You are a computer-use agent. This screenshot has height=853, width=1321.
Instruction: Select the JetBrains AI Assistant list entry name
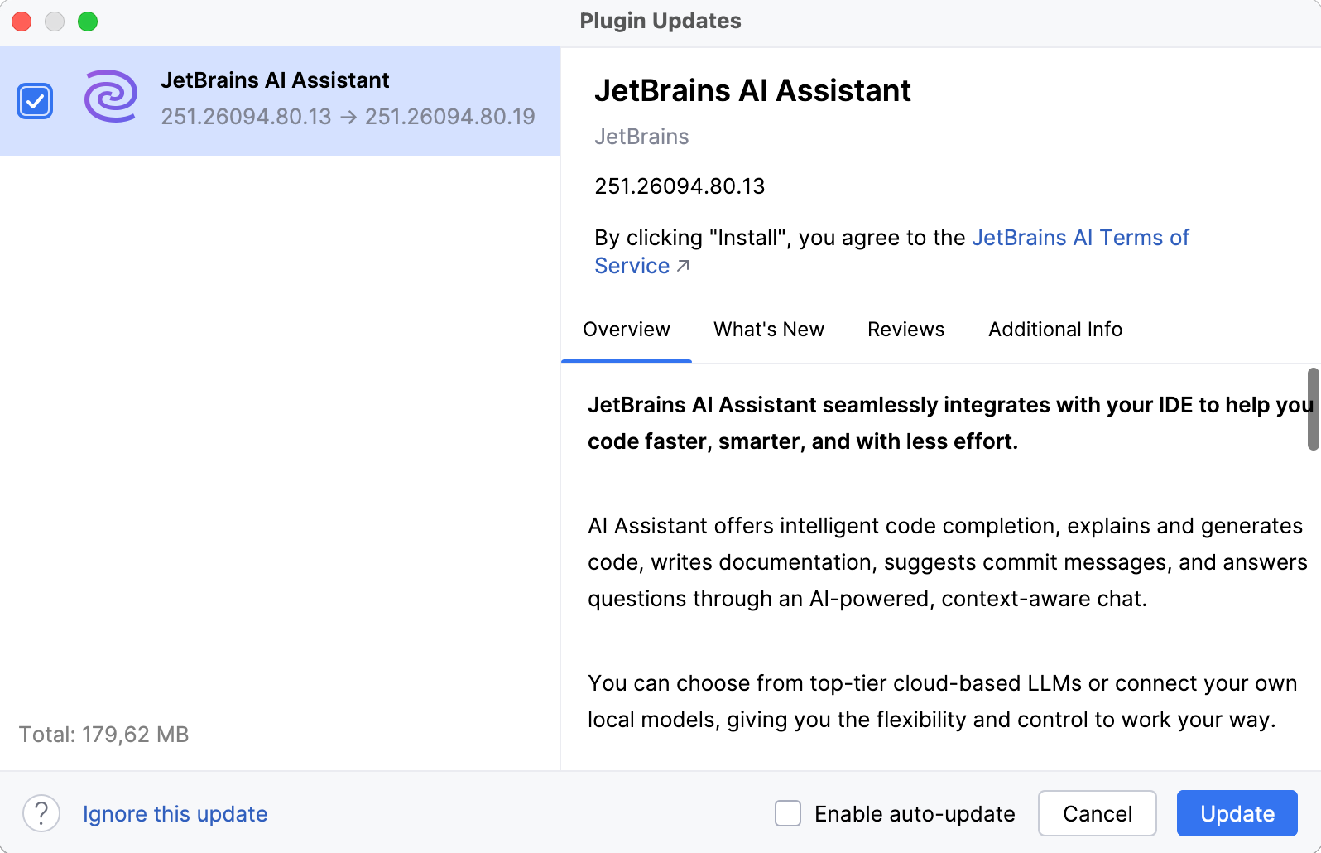275,80
